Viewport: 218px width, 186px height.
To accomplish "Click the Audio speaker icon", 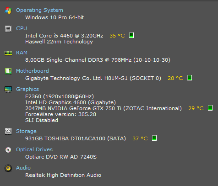I will pos(8,168).
